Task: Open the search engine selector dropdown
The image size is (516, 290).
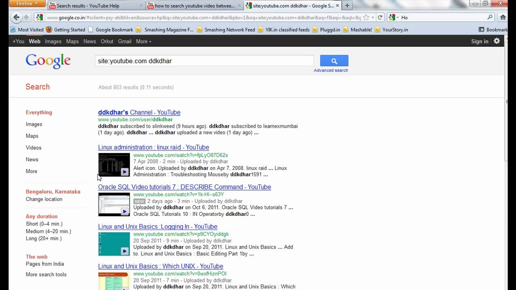Action: (394, 17)
